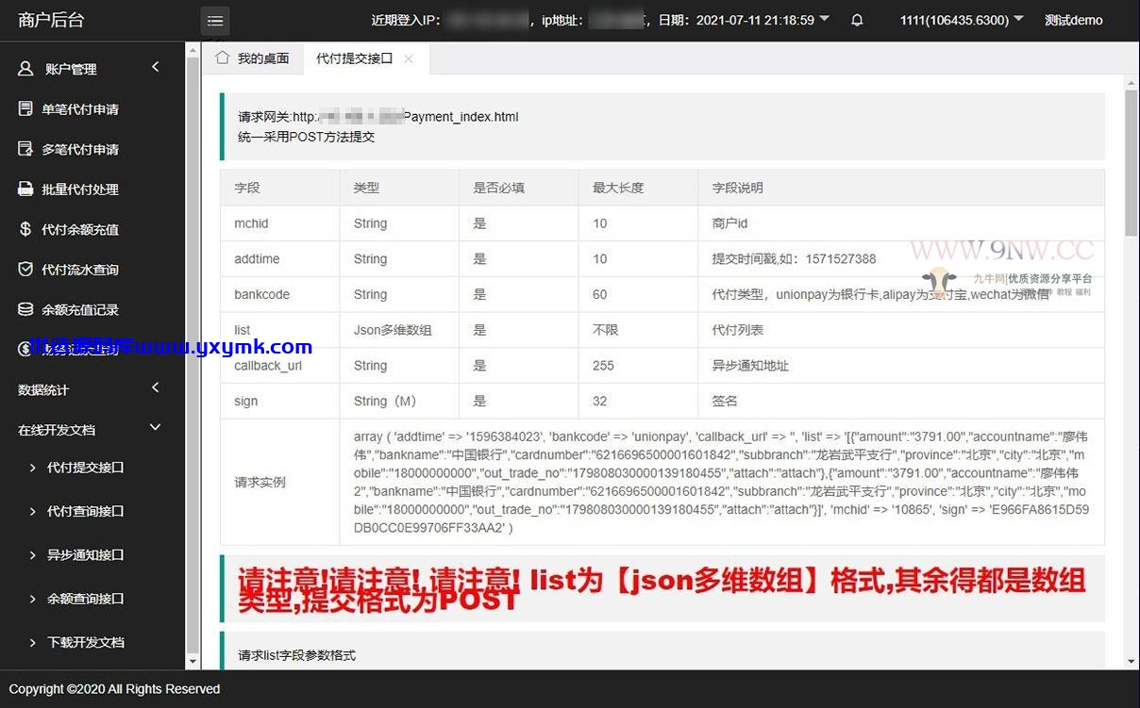Collapse the 在线开发文档 menu chevron
The height and width of the screenshot is (708, 1140).
tap(156, 428)
